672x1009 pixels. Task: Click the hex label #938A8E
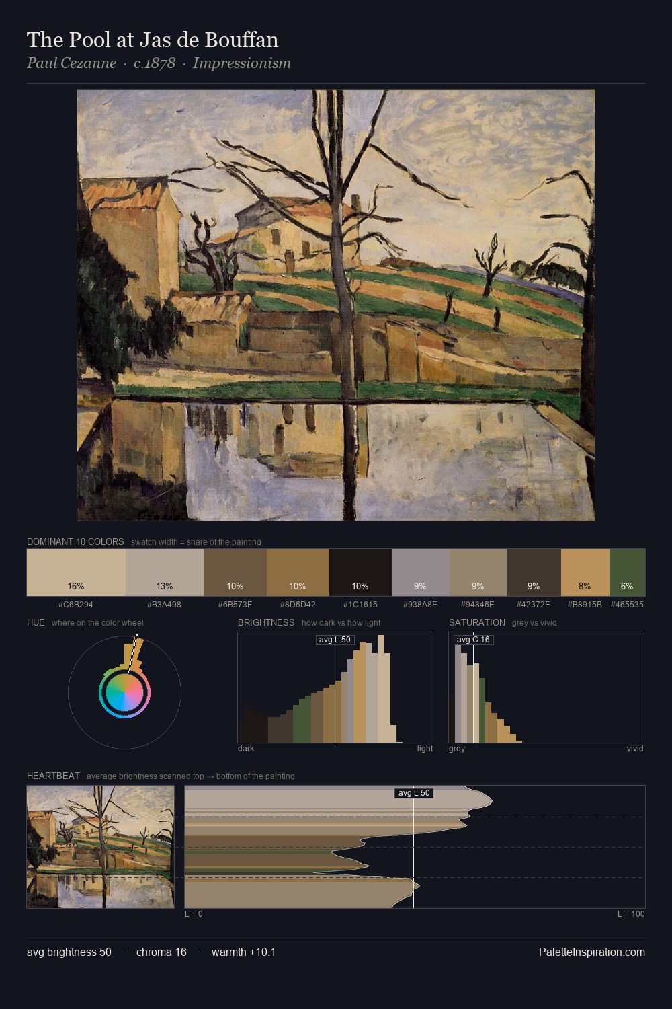click(420, 605)
